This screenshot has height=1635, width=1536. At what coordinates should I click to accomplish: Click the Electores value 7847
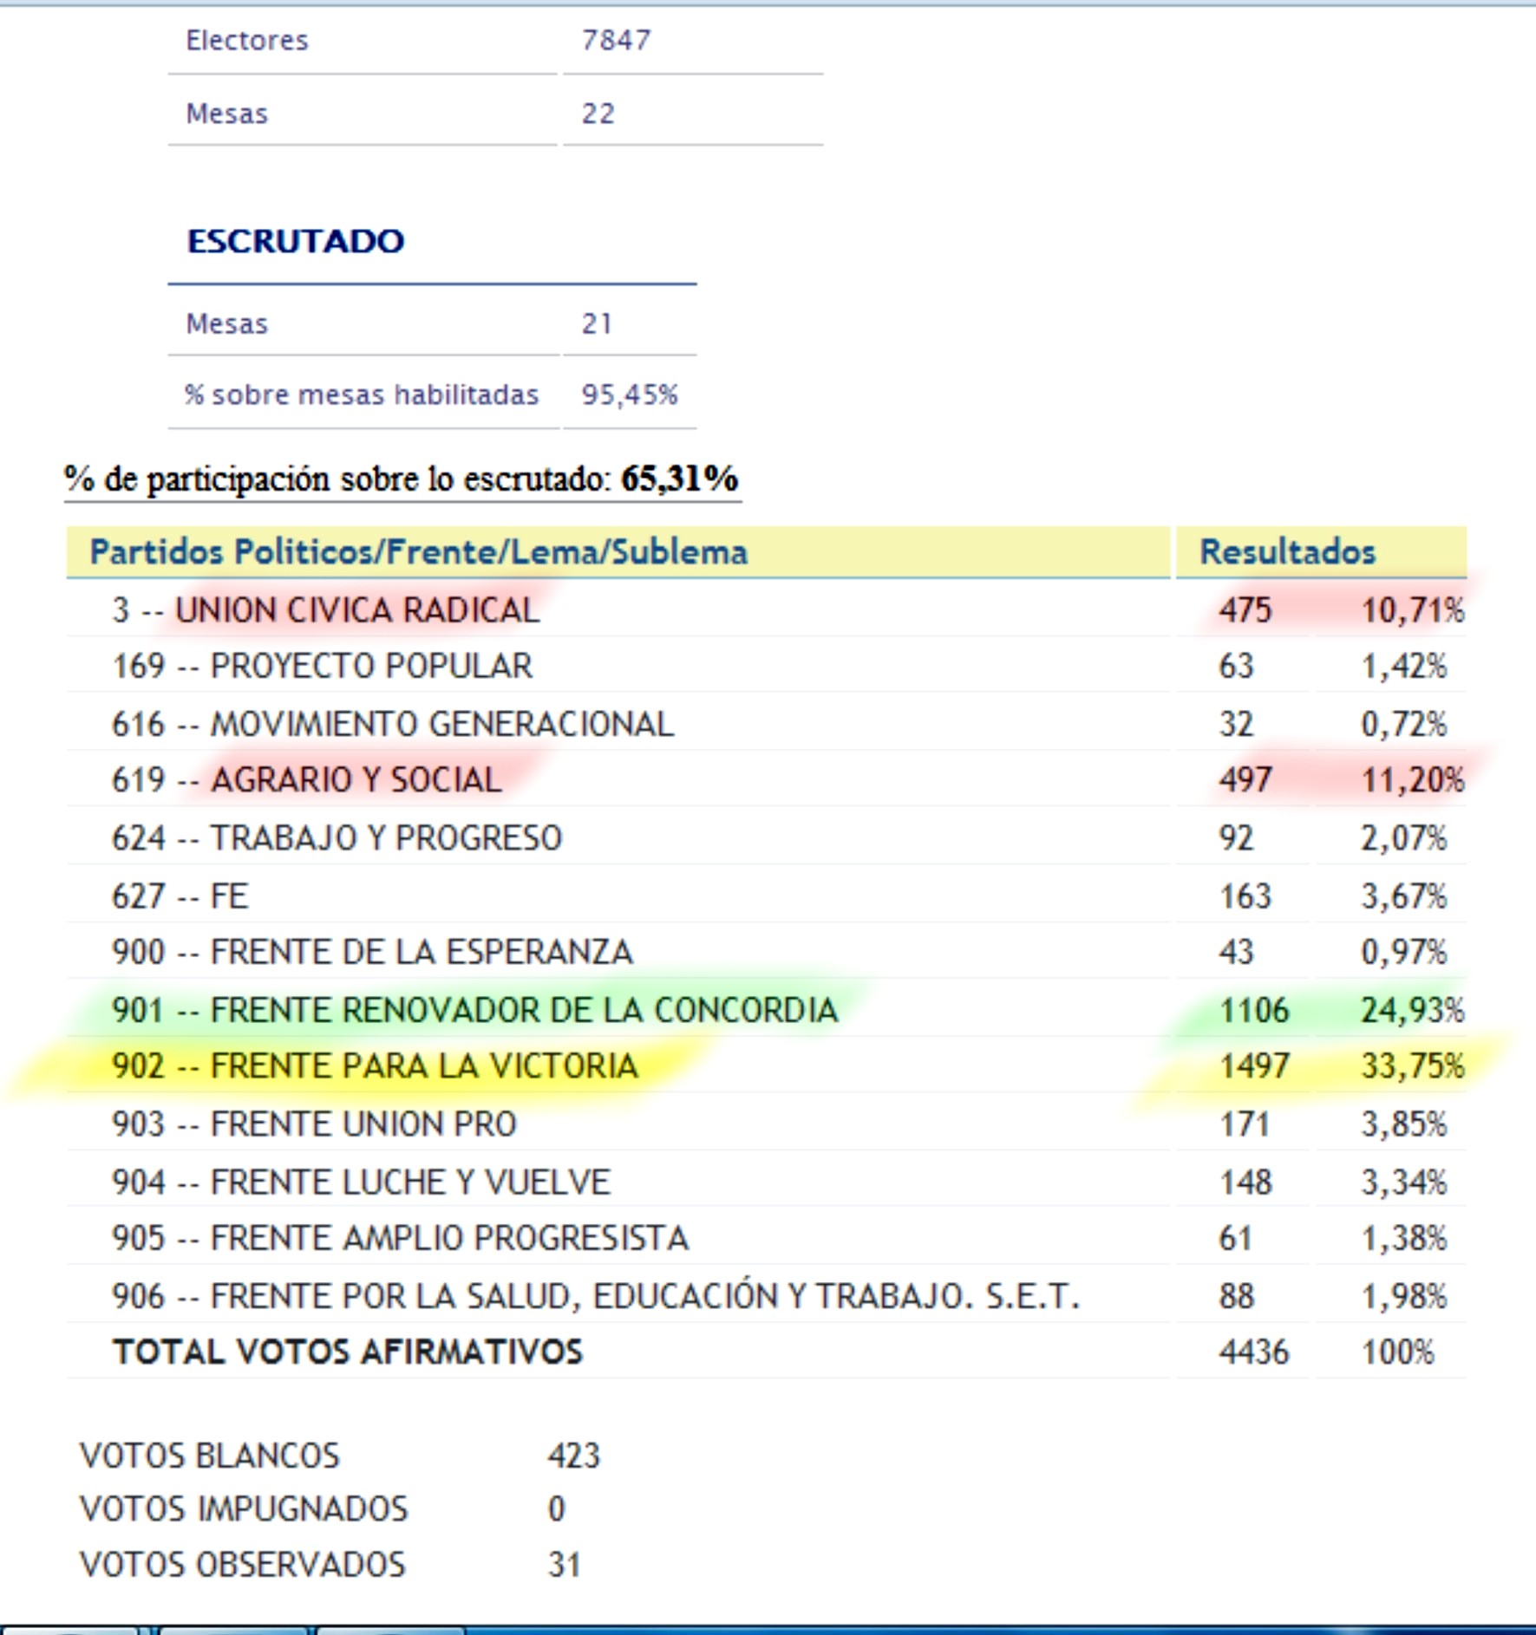pos(616,41)
